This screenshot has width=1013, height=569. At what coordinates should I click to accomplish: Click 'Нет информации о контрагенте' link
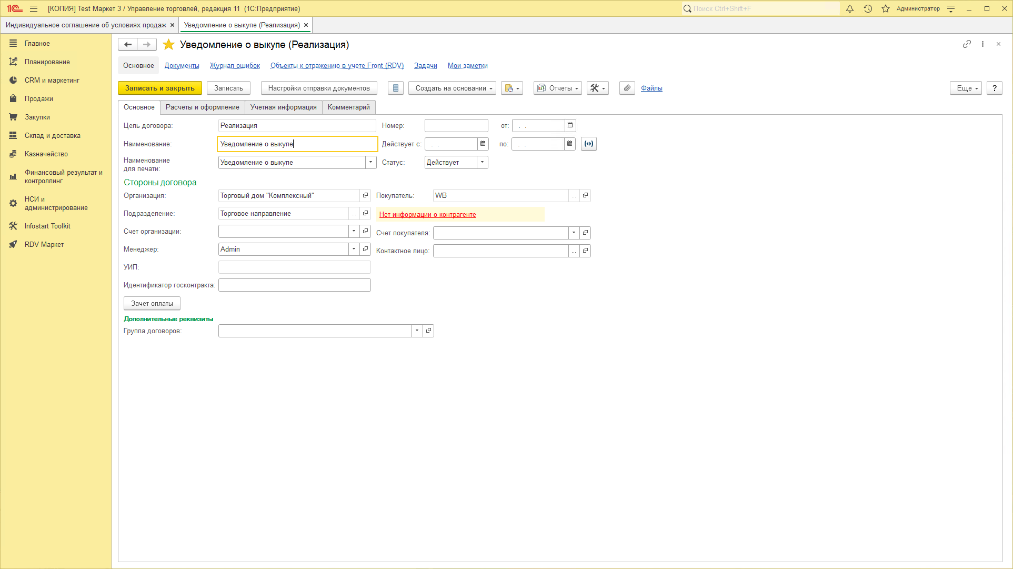coord(427,214)
